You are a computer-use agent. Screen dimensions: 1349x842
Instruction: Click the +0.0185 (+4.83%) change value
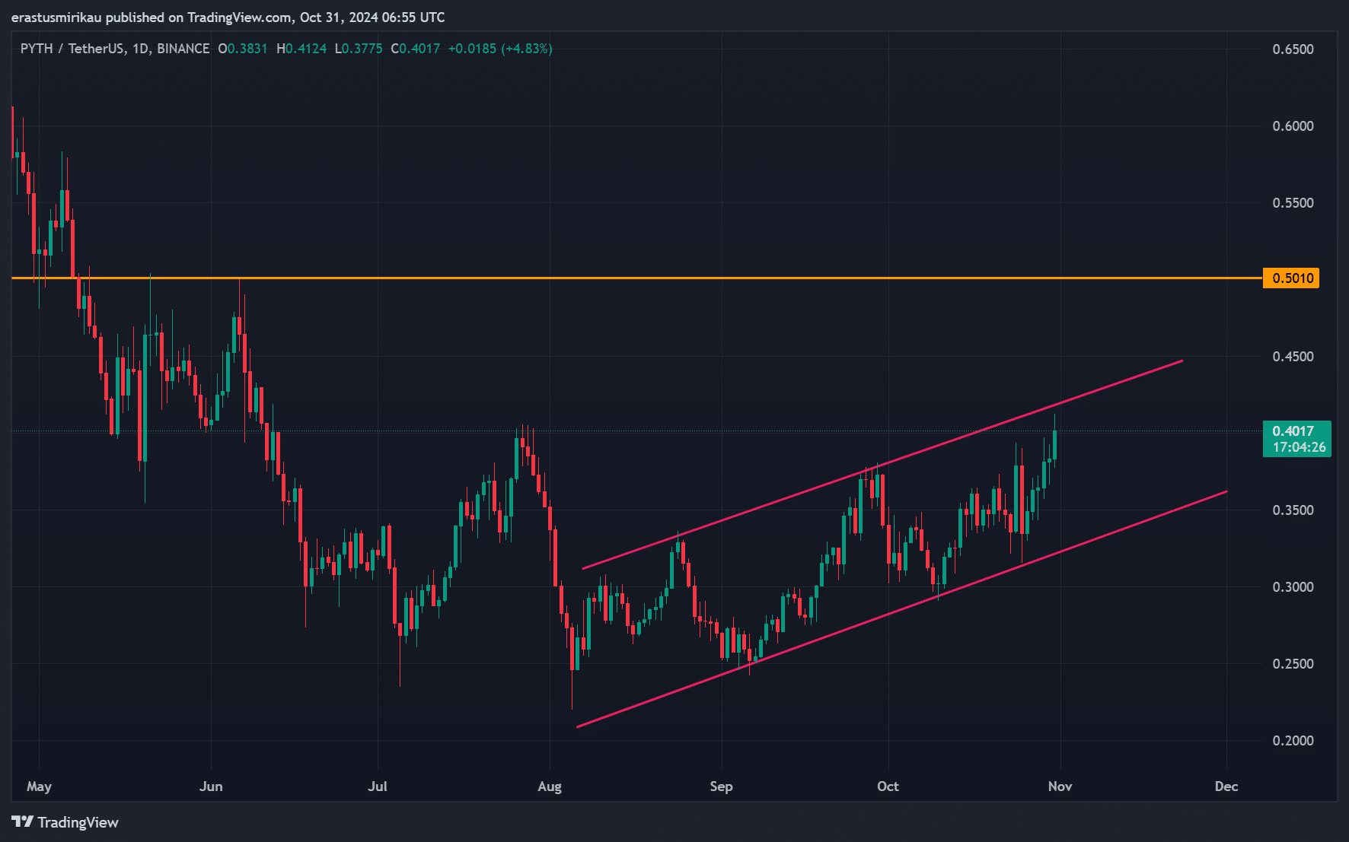[500, 49]
